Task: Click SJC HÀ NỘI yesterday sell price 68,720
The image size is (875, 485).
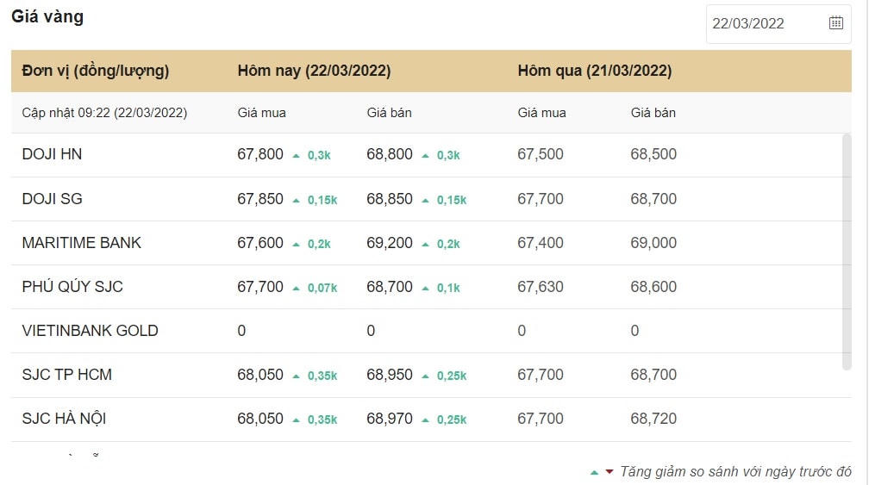Action: pos(653,419)
